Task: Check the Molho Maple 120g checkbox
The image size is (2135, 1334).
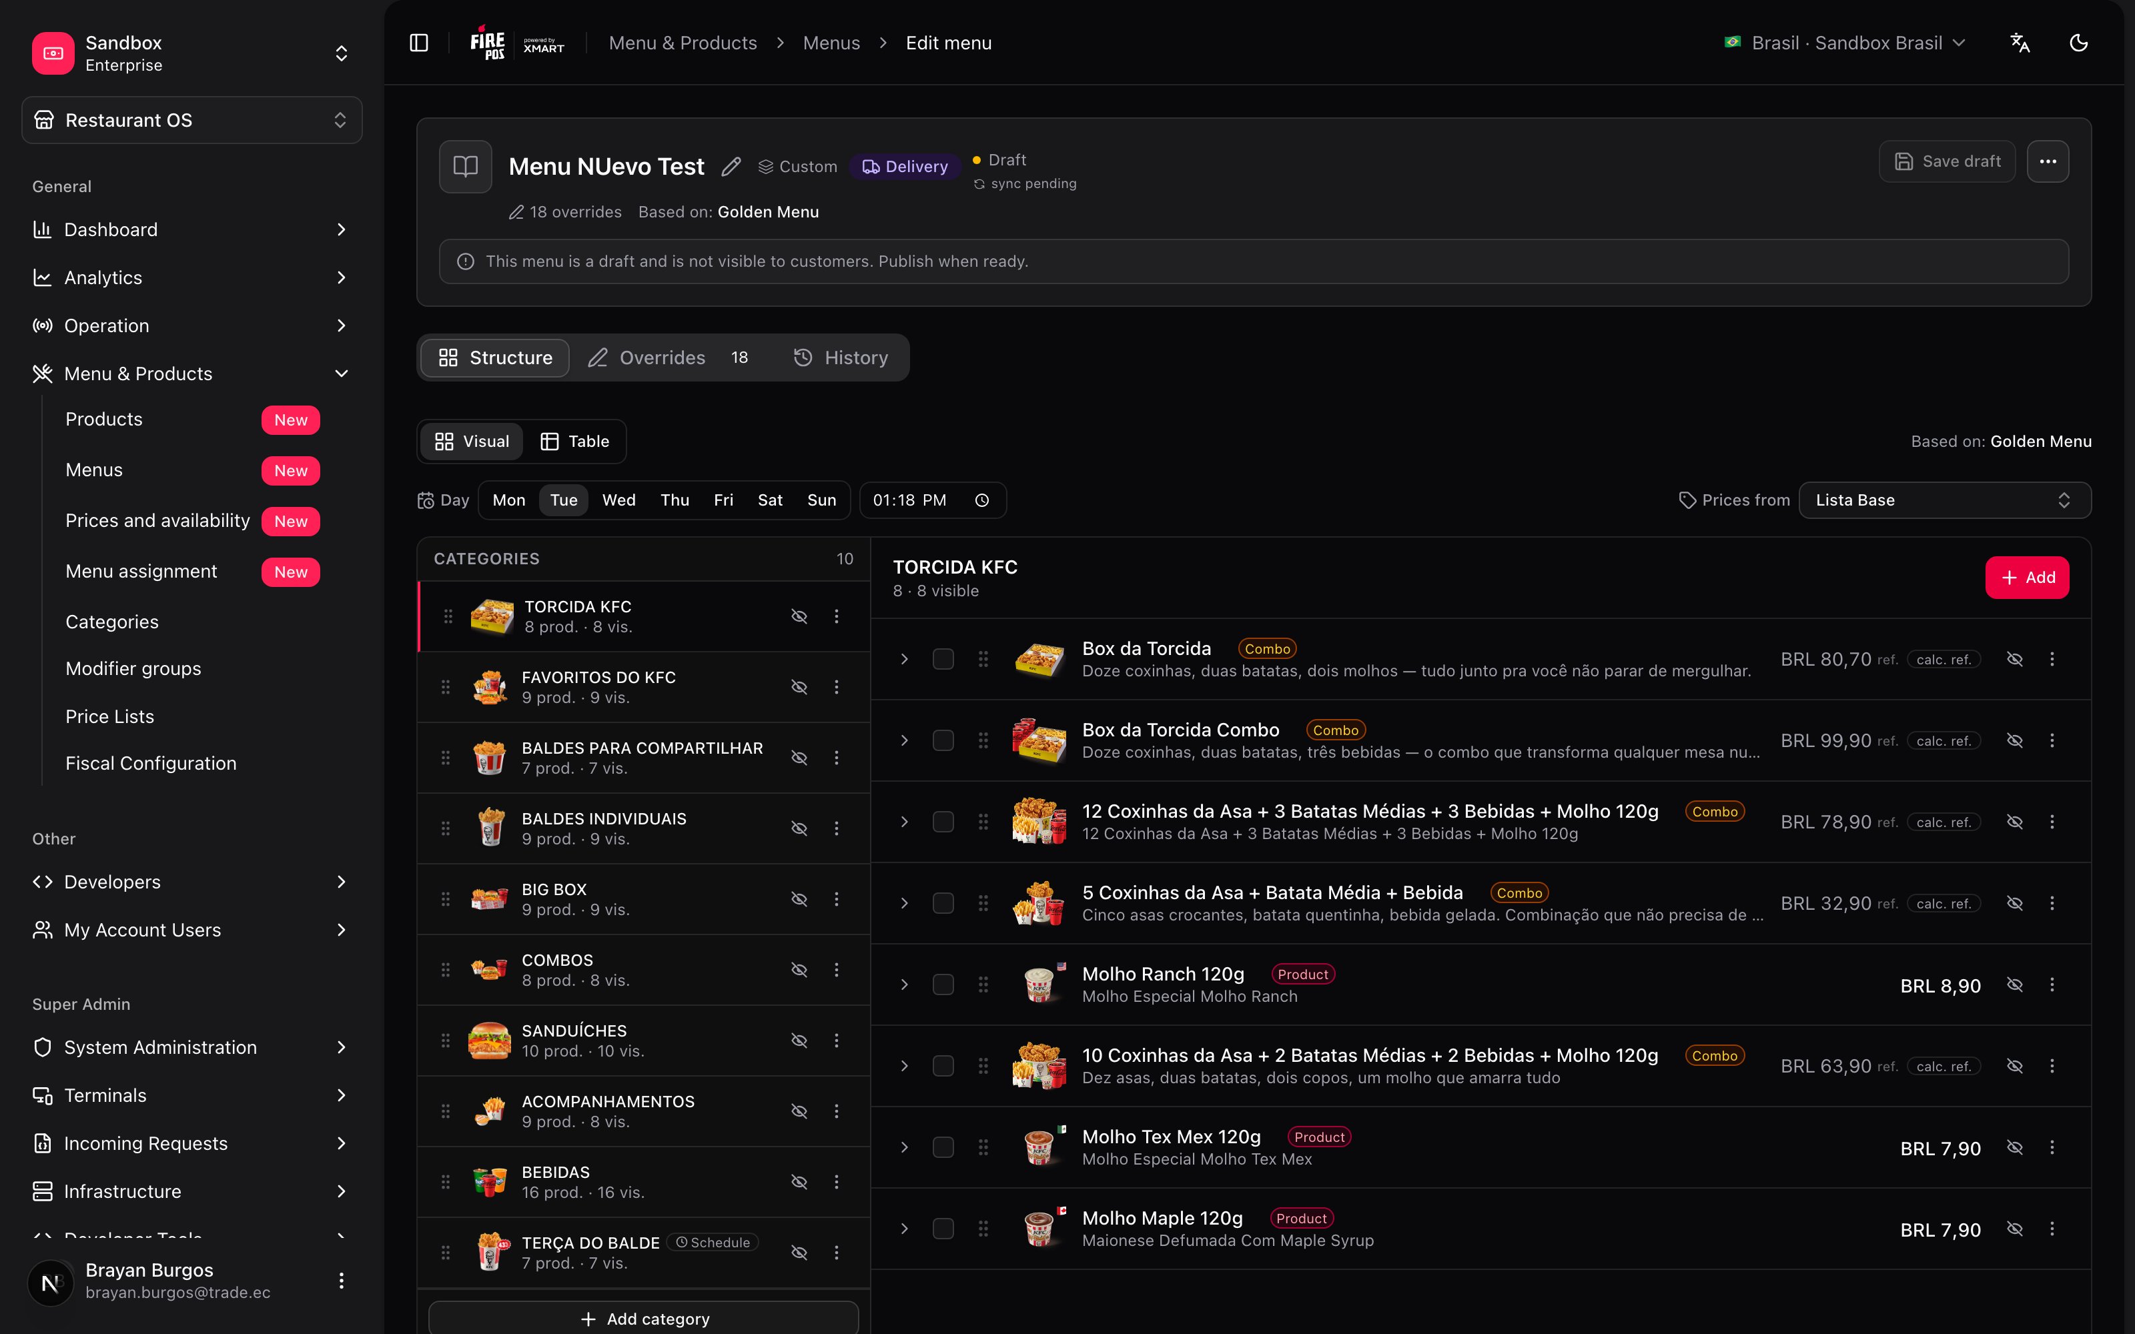Action: [943, 1228]
